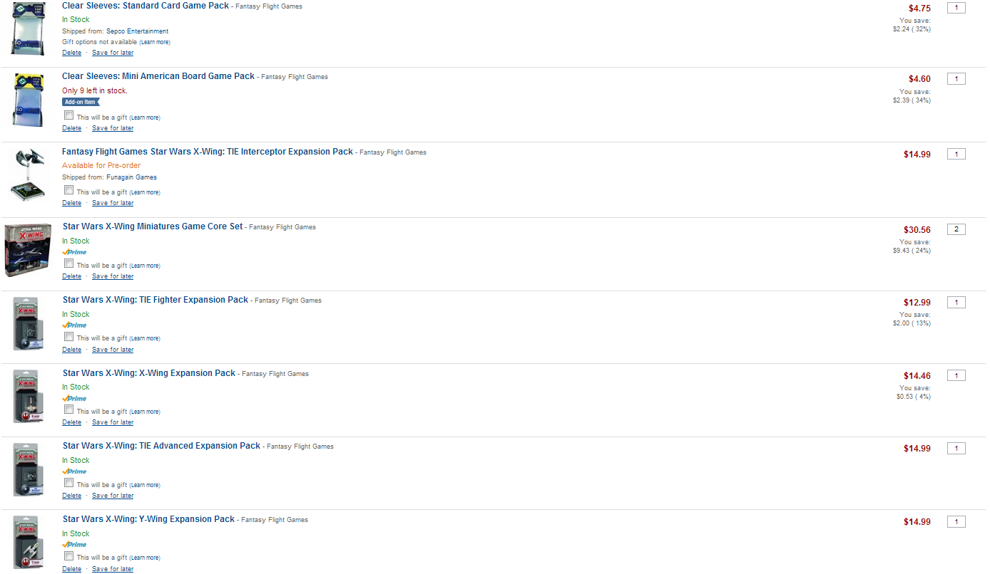
Task: Click the Add-on Item badge
Action: (x=79, y=102)
